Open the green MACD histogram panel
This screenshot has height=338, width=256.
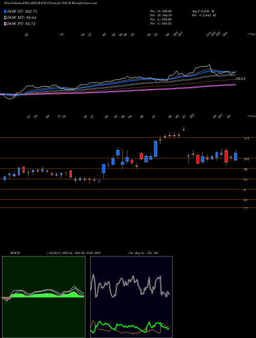tap(44, 297)
